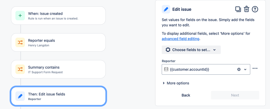Viewport: 270px width, 109px height.
Task: Click the Reporter equals condition shuffle icon
Action: point(20,42)
